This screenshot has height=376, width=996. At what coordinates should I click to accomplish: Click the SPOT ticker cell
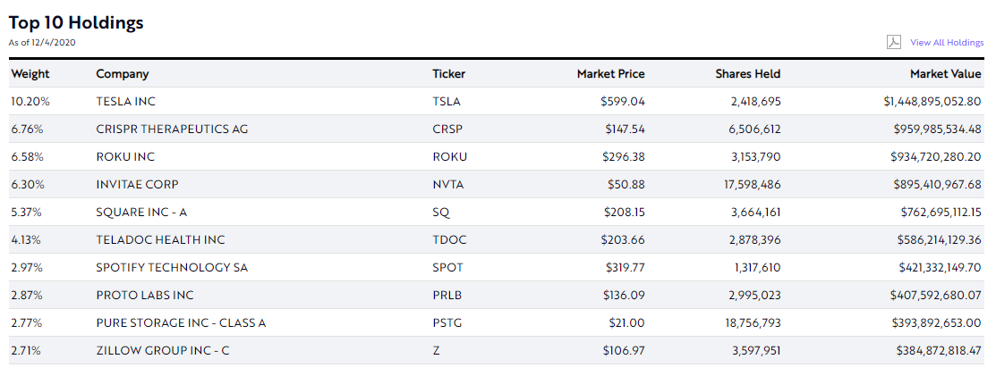(447, 268)
